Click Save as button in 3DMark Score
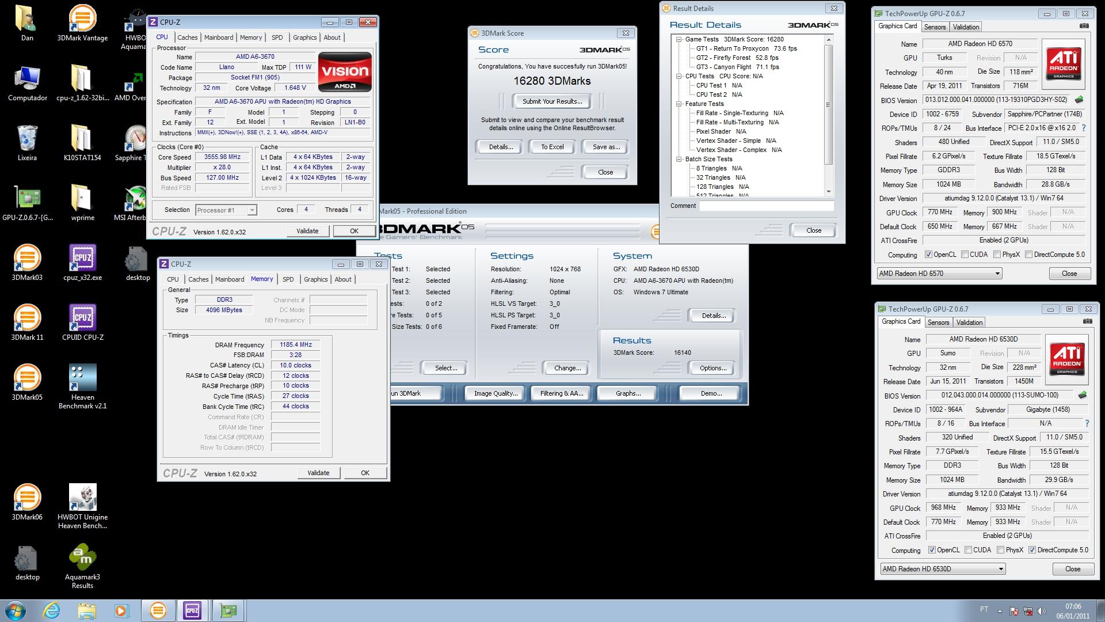The image size is (1105, 622). pyautogui.click(x=606, y=147)
